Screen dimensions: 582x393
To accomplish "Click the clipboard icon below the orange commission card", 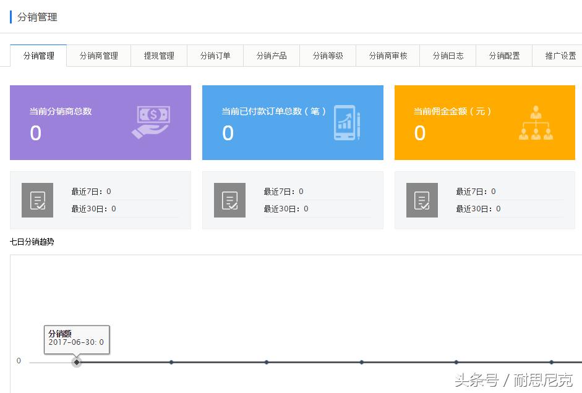I will point(422,200).
